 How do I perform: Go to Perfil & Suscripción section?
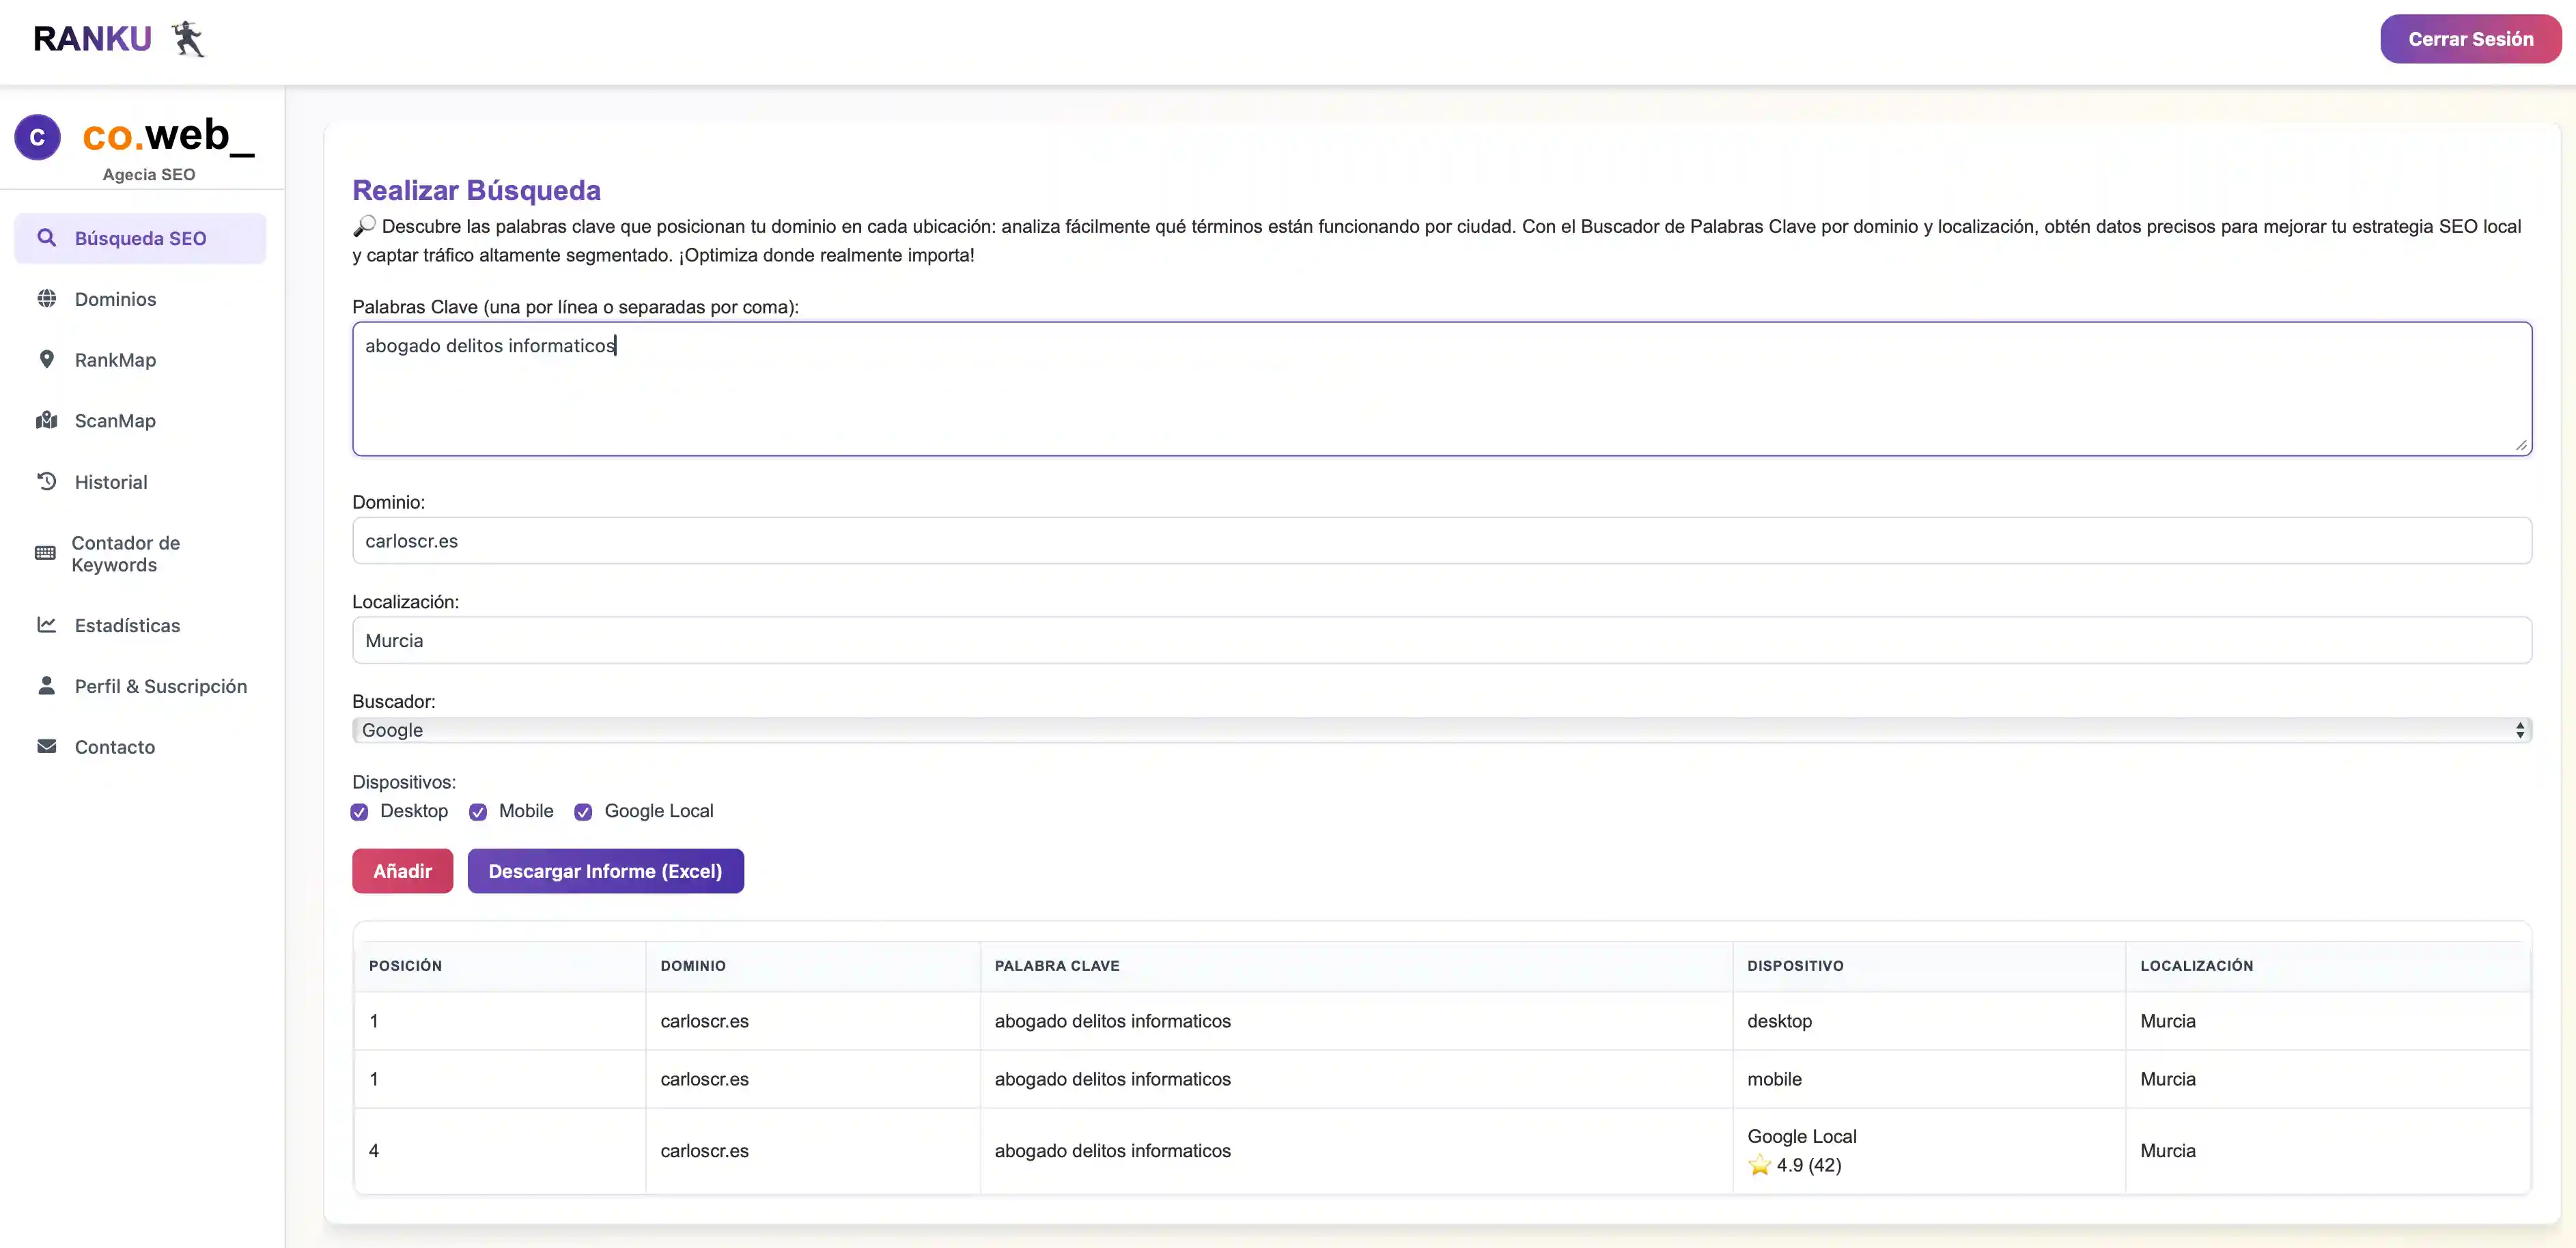160,686
